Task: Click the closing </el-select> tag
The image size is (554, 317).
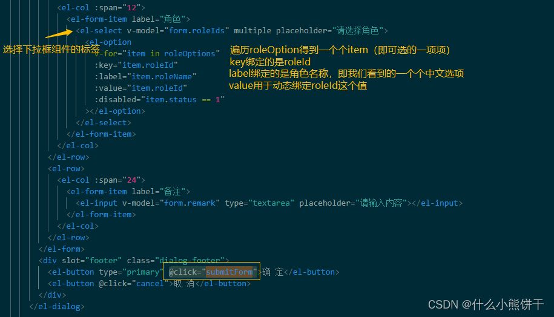Action: [104, 123]
